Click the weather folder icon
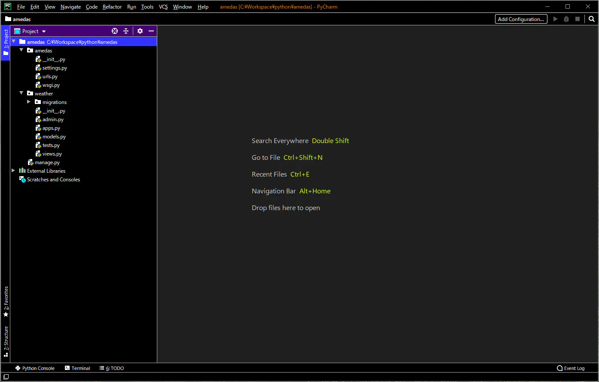Screen dimensions: 599x382 click(30, 93)
